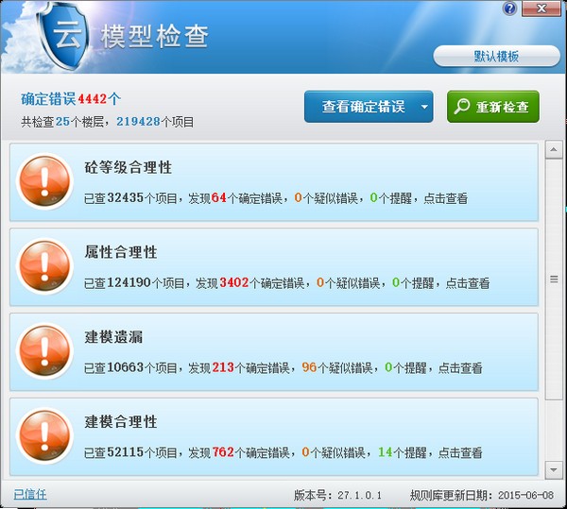This screenshot has height=509, width=567.
Task: Click the warning icon beside 建模合理性
Action: click(43, 435)
